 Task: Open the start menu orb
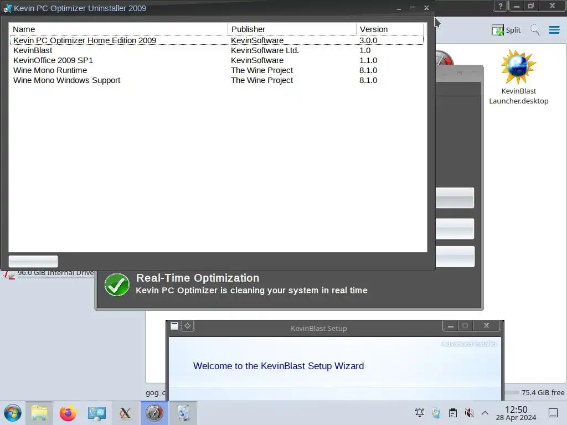click(13, 413)
